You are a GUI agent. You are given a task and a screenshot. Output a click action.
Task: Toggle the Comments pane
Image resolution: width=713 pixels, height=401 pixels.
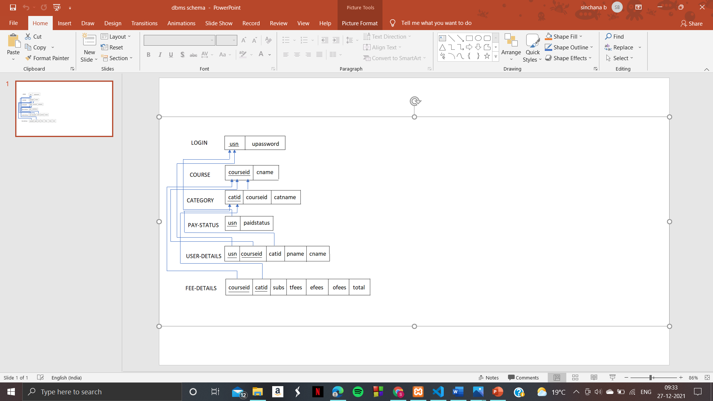523,378
